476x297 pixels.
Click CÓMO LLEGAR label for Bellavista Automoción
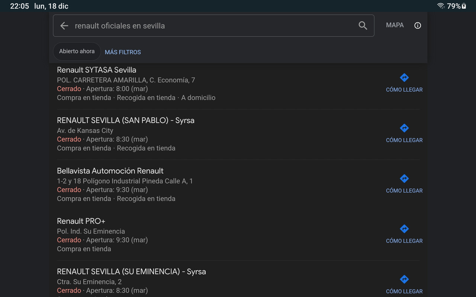coord(404,191)
